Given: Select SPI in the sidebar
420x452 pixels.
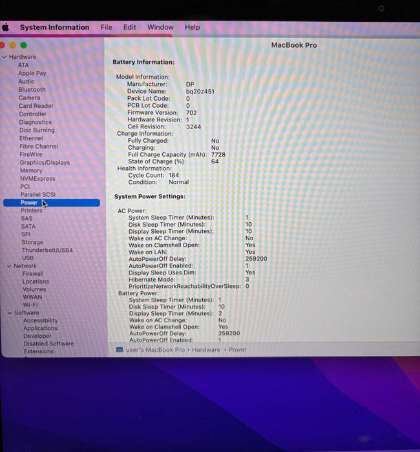Looking at the screenshot, I should click(x=26, y=234).
